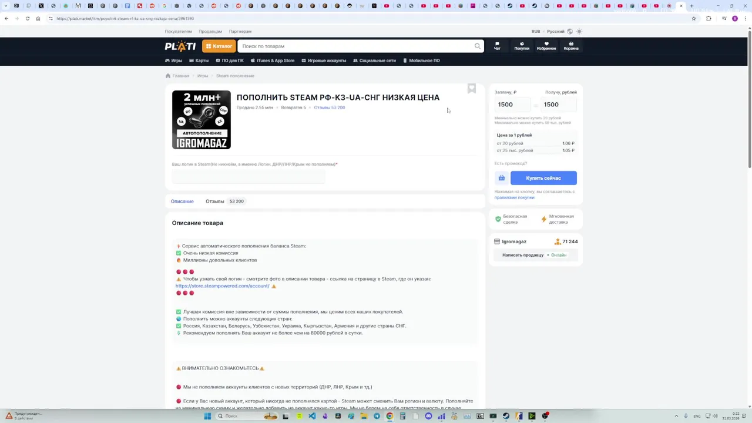
Task: Click the Получу рублей amount field
Action: point(558,105)
